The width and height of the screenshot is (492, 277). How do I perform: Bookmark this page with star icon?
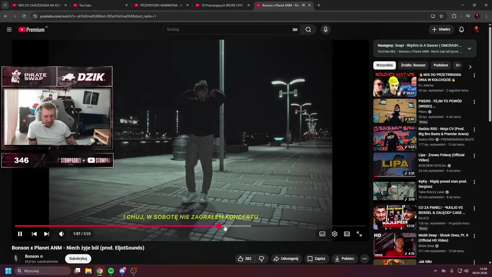(441, 16)
